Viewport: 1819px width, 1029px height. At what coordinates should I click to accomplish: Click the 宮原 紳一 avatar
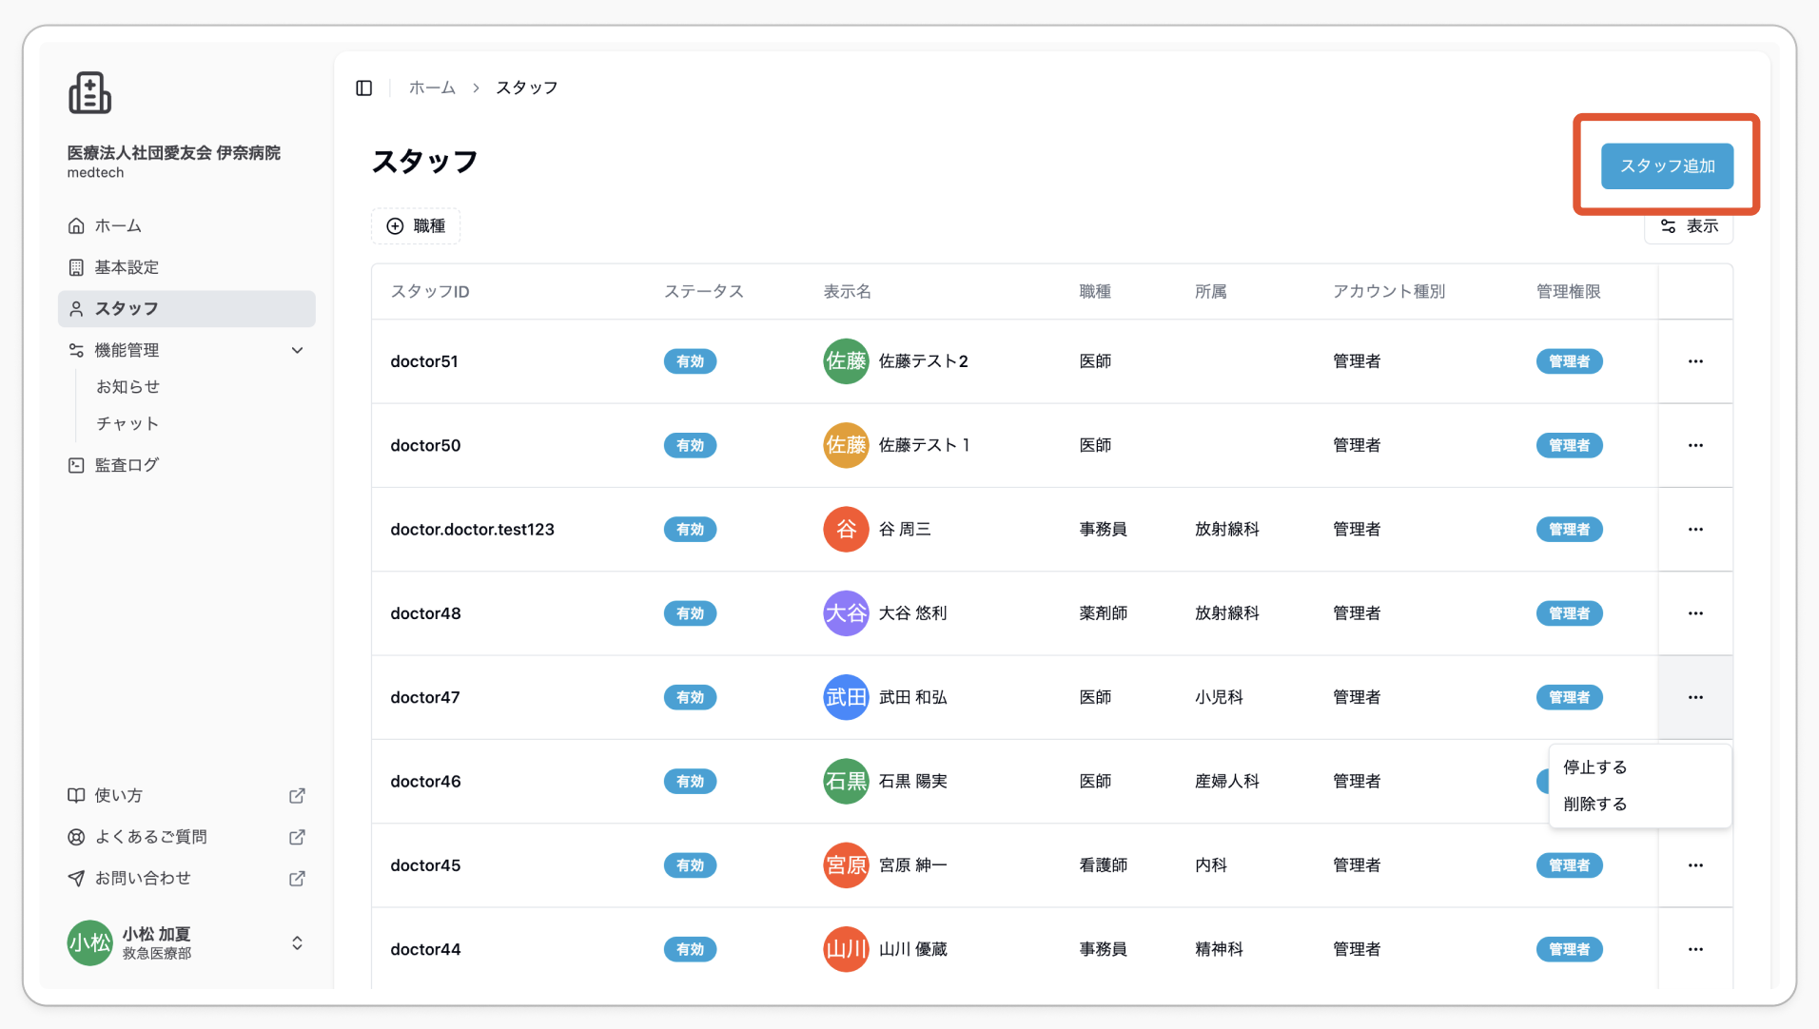point(846,865)
